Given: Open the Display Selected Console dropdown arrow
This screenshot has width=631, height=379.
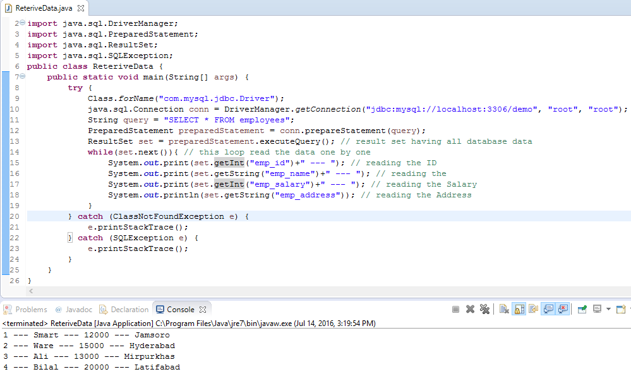Looking at the screenshot, I should tap(608, 310).
